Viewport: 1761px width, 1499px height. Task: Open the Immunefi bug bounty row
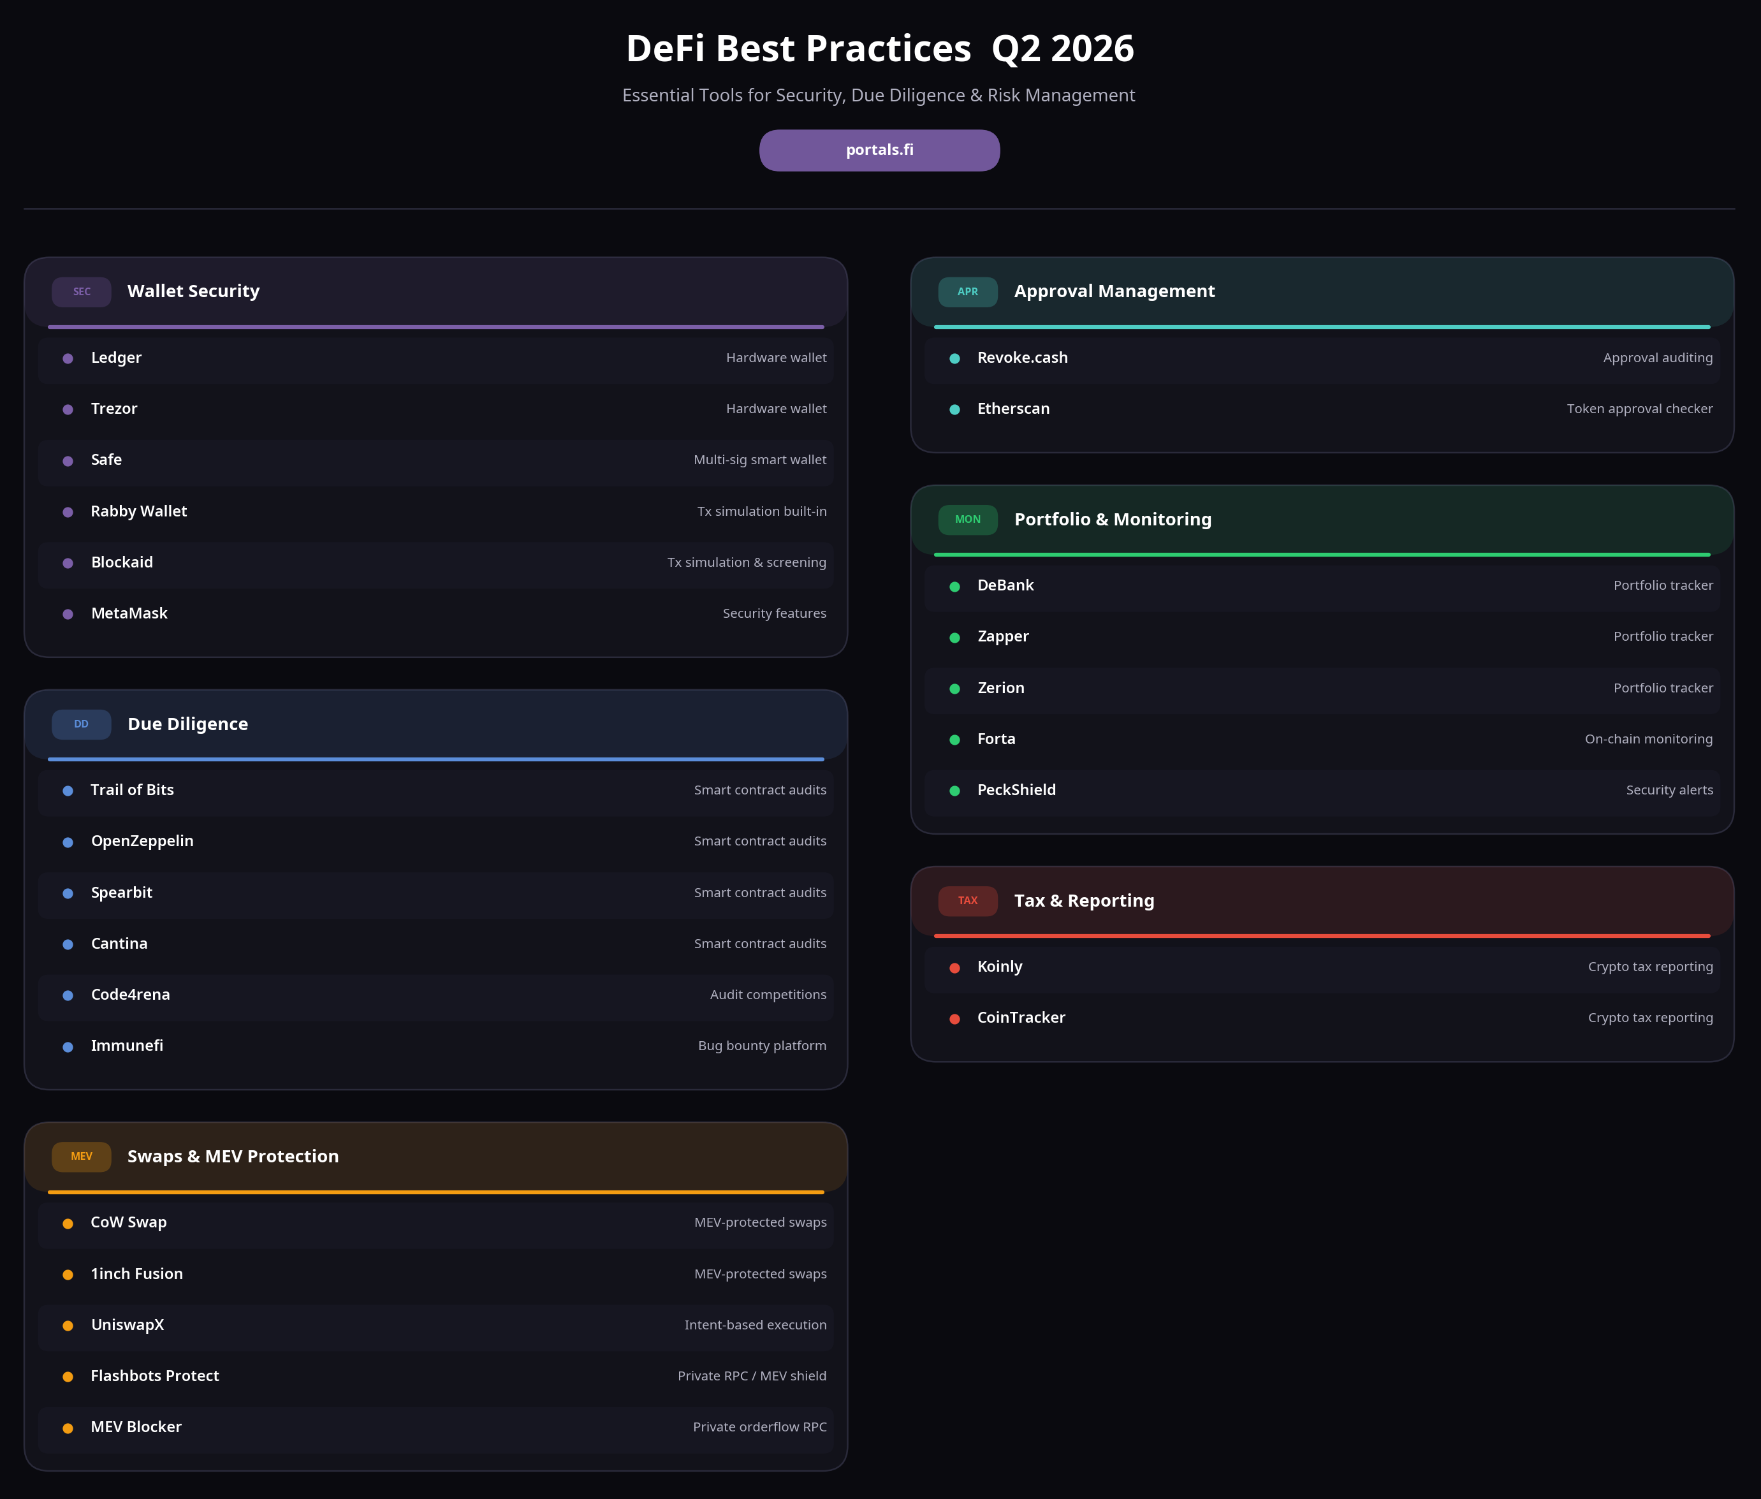[435, 1046]
